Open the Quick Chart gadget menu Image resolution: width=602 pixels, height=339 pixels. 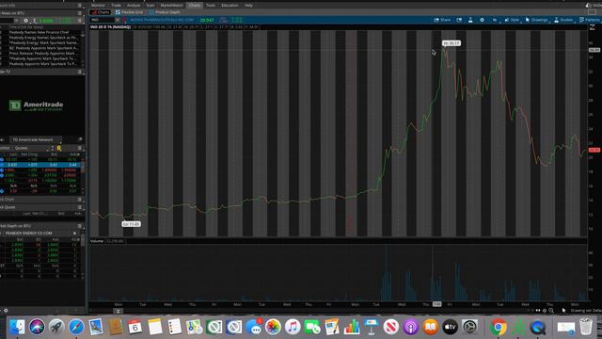click(x=79, y=200)
